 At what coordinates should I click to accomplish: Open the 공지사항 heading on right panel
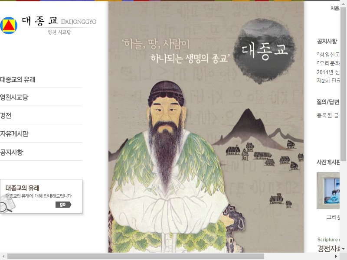click(327, 41)
